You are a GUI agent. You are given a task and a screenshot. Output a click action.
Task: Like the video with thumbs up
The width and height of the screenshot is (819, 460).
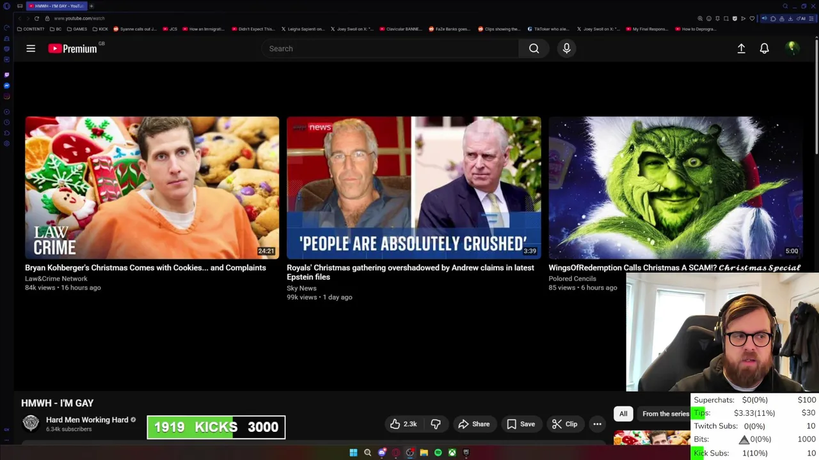[403, 424]
